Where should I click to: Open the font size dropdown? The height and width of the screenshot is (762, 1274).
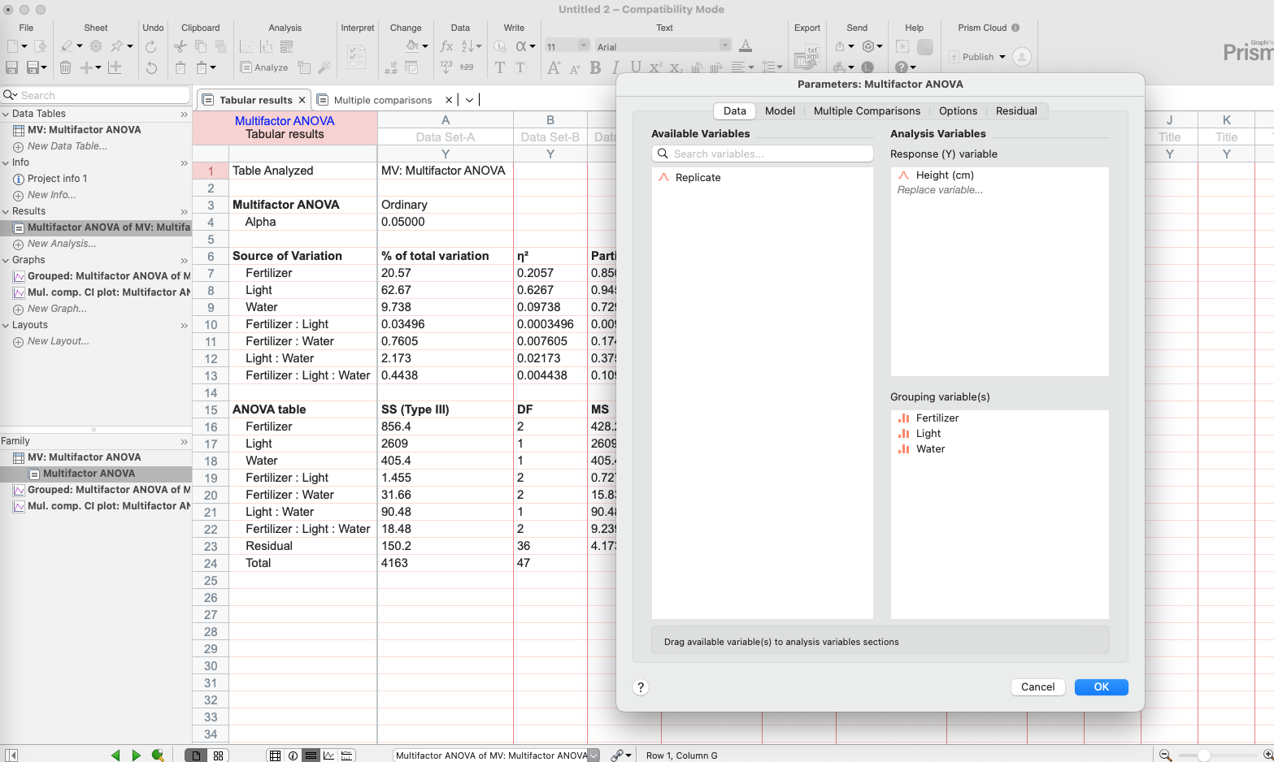[583, 45]
